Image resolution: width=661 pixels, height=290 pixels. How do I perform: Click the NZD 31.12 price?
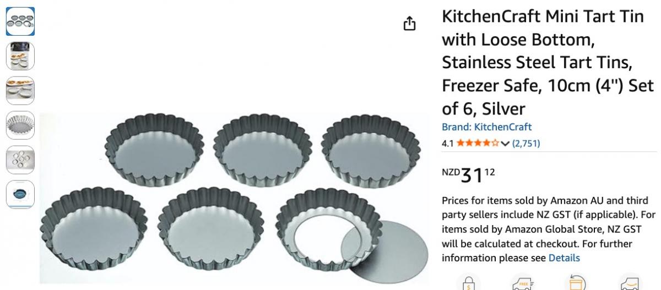point(469,175)
